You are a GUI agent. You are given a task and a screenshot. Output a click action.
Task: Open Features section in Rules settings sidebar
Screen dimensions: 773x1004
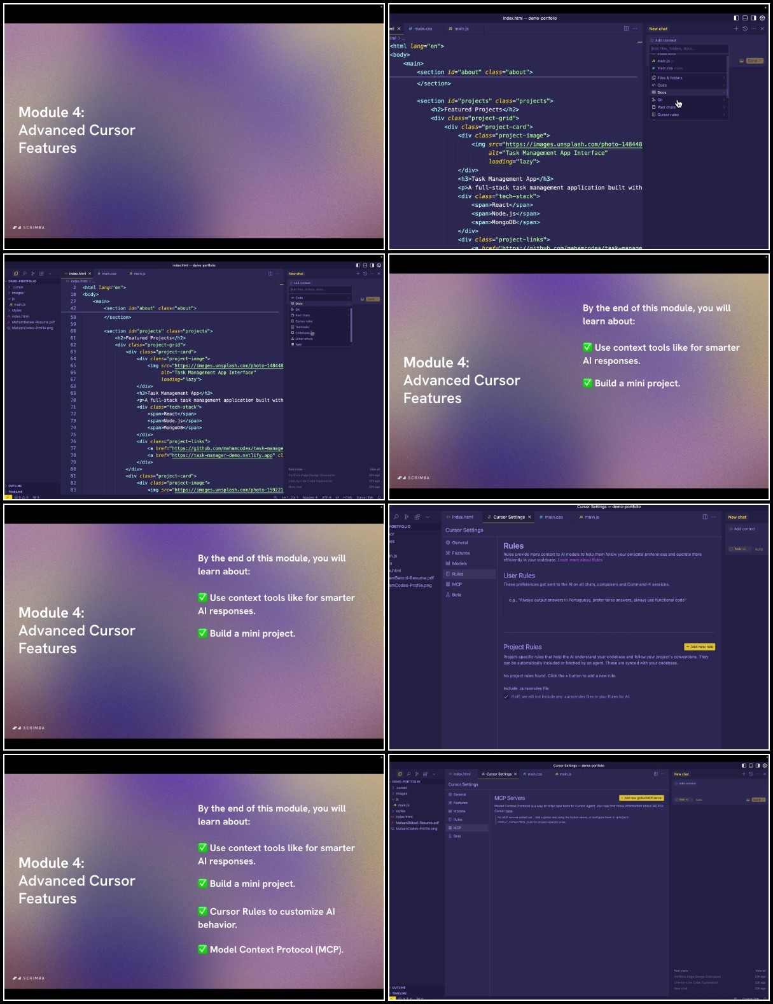tap(469, 553)
